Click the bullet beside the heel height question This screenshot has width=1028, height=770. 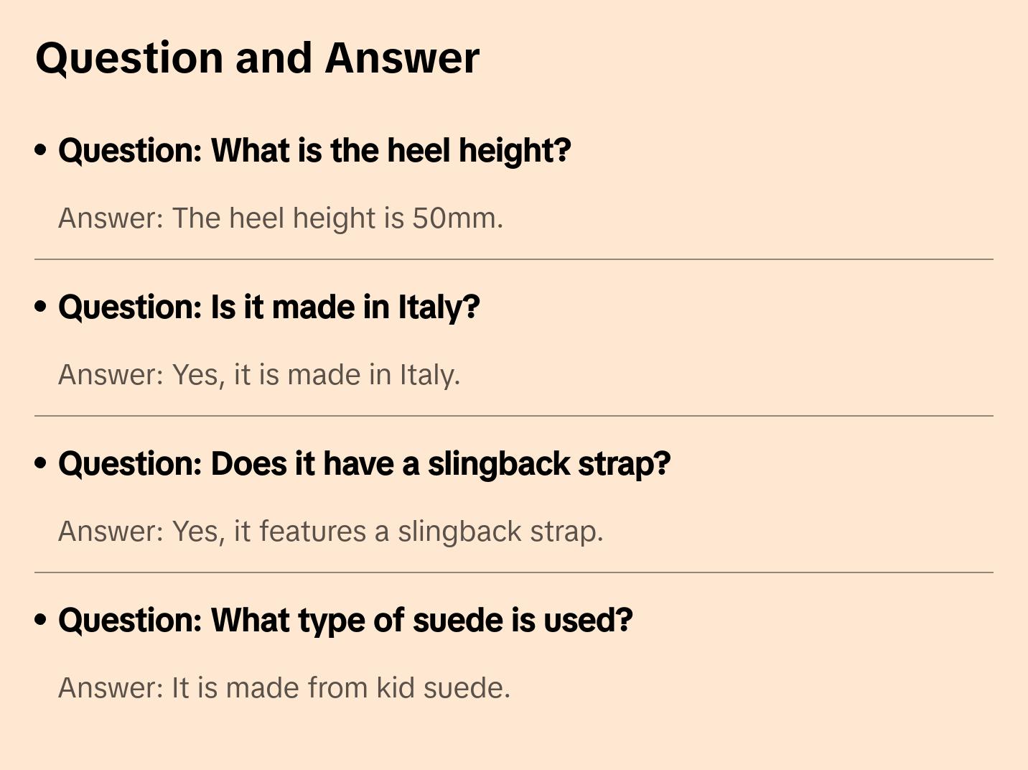click(41, 150)
